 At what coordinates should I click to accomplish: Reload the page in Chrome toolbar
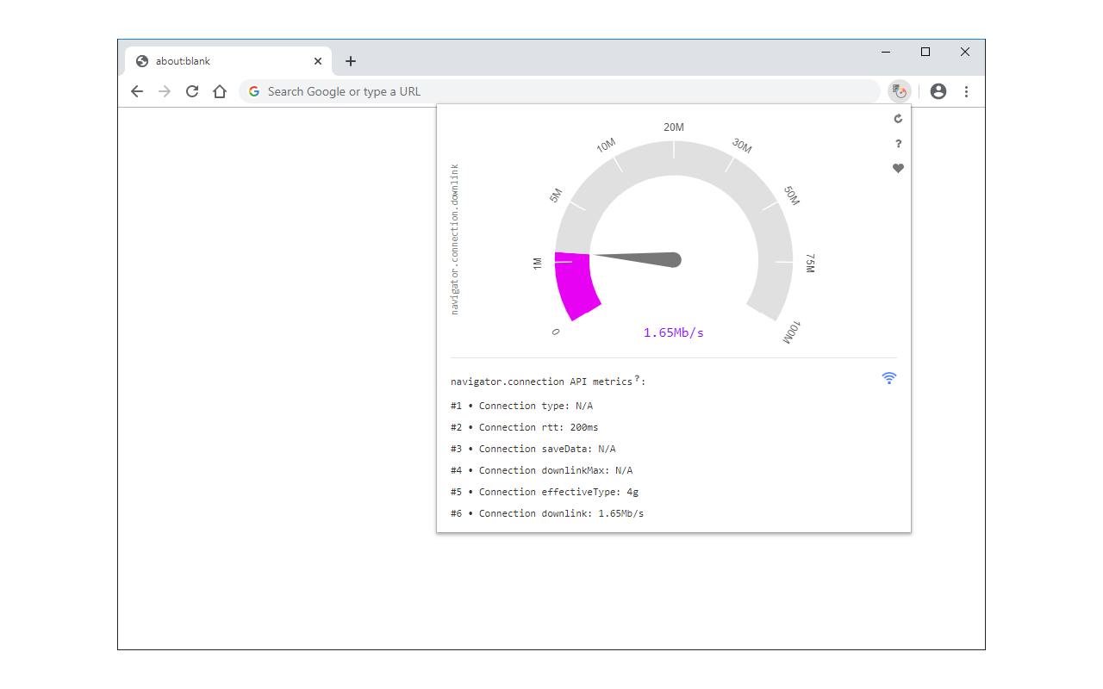(192, 91)
